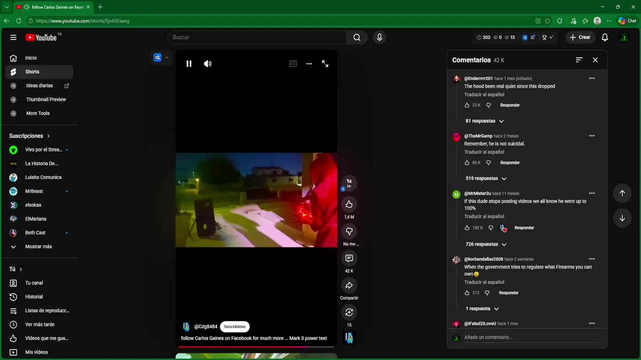Select Shorts in the sidebar
Screen dimensions: 641x360
coord(40,72)
